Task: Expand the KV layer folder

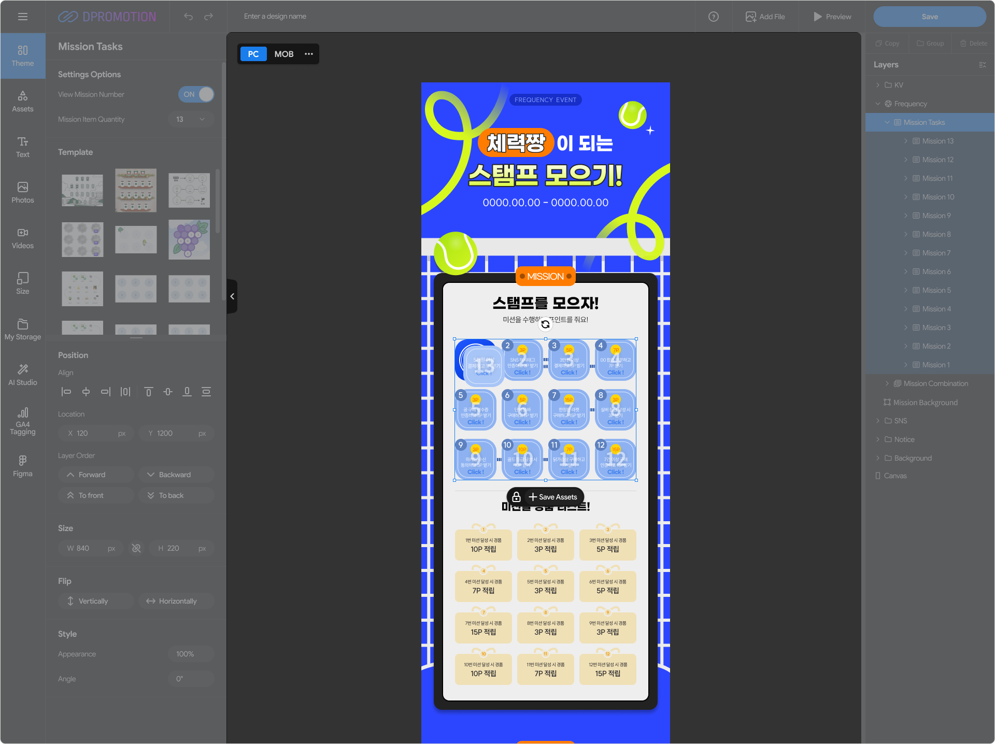Action: click(878, 85)
